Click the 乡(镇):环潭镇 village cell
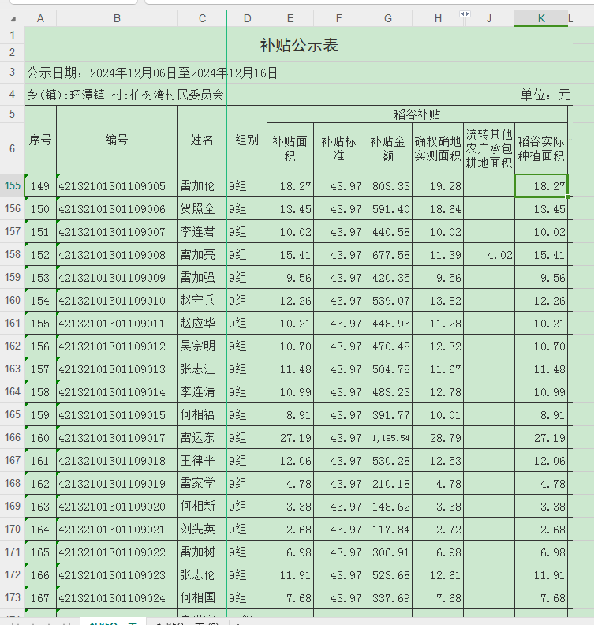The width and height of the screenshot is (594, 625). coord(125,95)
